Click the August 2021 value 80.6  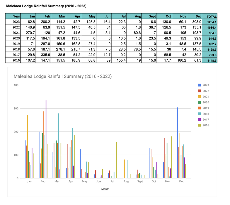[134, 33]
